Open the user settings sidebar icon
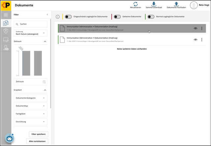The width and height of the screenshot is (211, 146). tap(6, 48)
